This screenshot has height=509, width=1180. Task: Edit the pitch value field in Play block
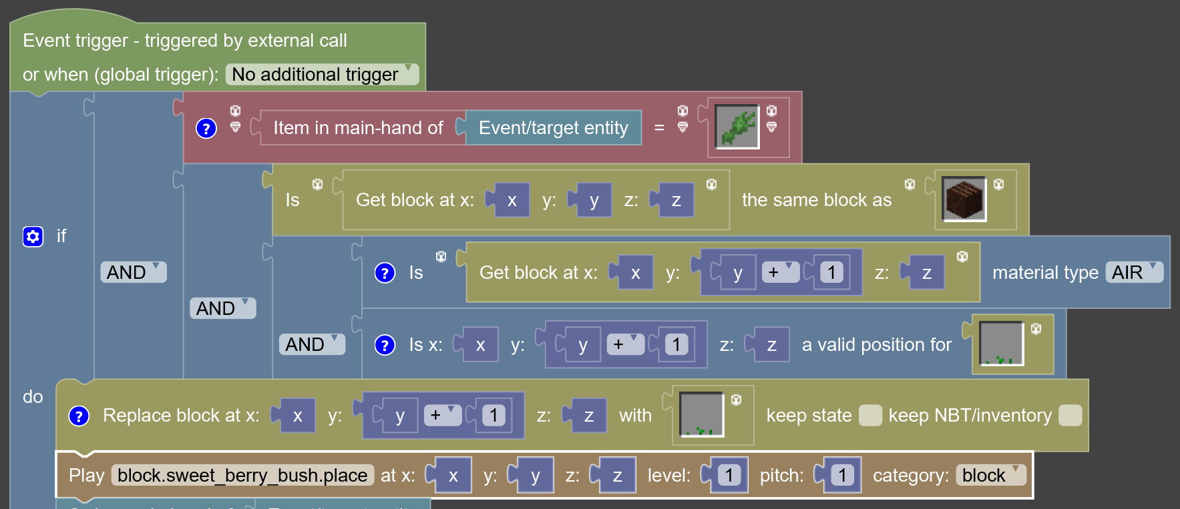click(843, 475)
